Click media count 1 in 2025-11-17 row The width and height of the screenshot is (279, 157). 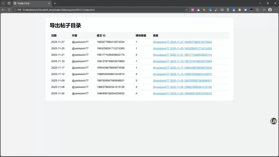[x=136, y=68]
